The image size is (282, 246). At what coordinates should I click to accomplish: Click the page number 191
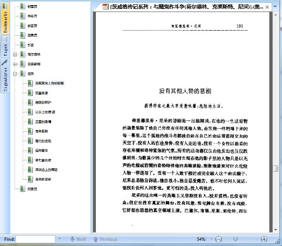click(240, 26)
